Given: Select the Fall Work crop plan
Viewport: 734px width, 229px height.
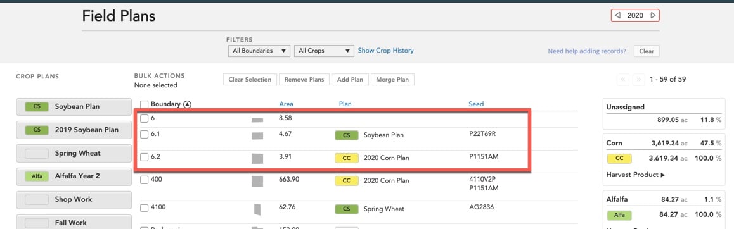Looking at the screenshot, I should (x=74, y=223).
